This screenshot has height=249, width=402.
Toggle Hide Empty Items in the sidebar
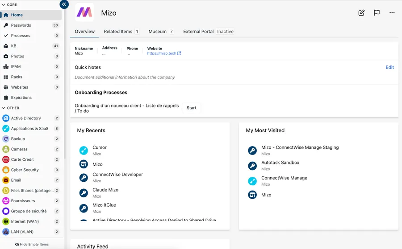click(x=32, y=245)
